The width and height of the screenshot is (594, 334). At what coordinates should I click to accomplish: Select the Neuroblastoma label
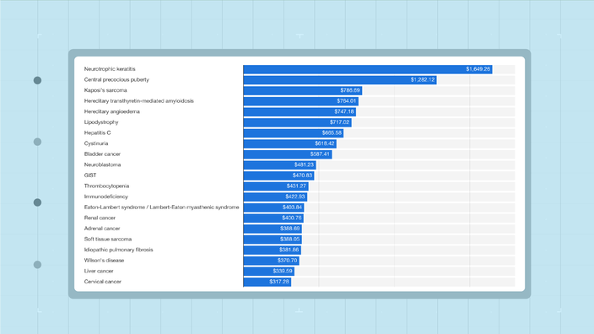102,164
